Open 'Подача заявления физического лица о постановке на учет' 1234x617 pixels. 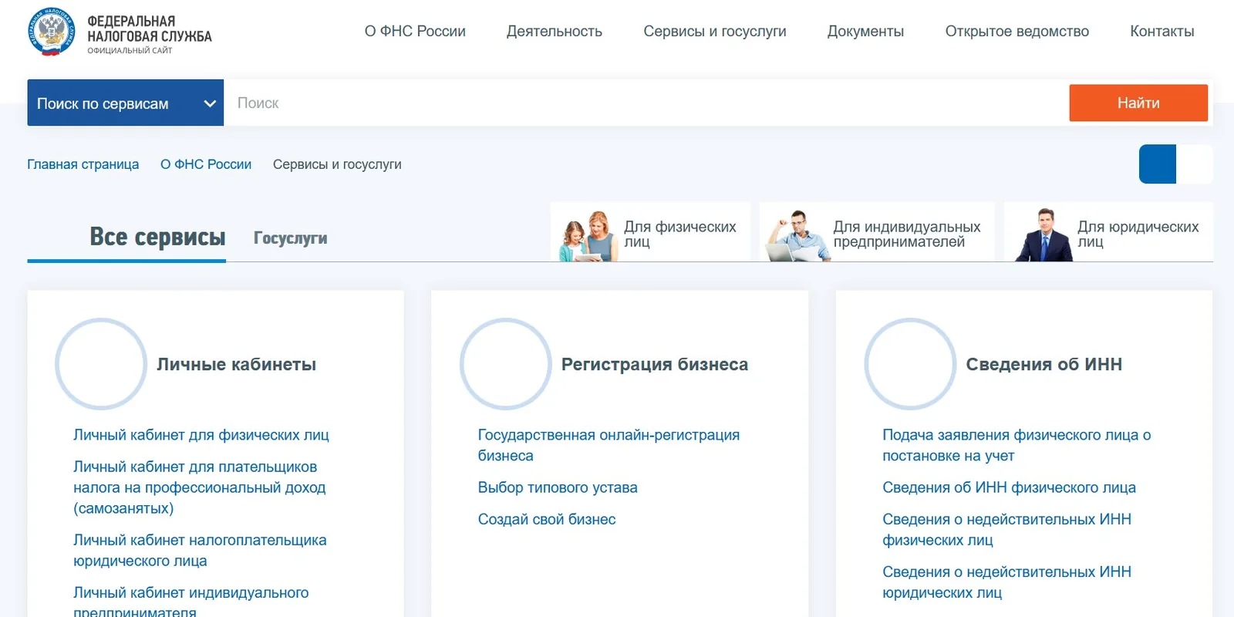[1017, 445]
